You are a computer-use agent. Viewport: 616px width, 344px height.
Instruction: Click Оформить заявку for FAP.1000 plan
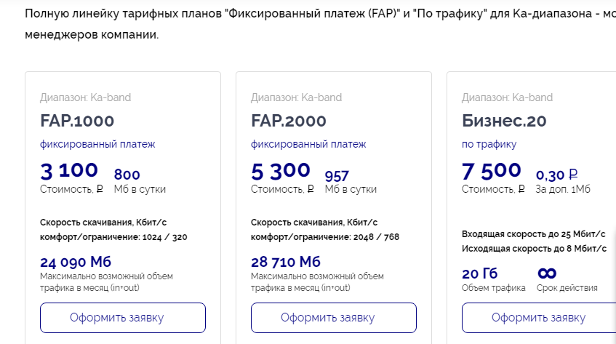click(x=123, y=318)
